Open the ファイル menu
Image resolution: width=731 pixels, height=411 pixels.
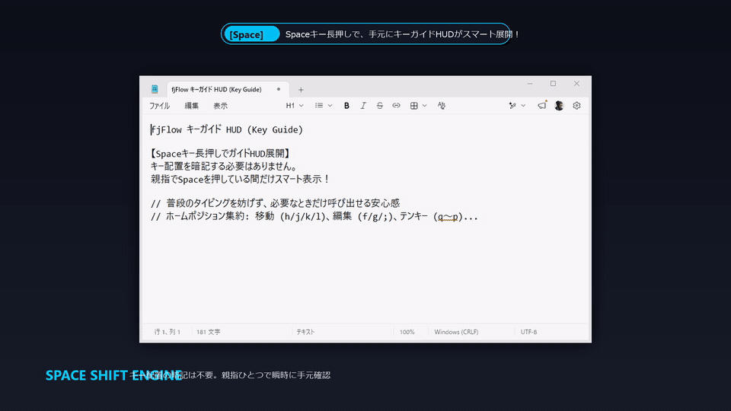[x=159, y=106]
